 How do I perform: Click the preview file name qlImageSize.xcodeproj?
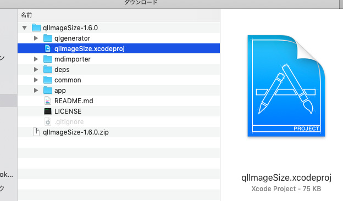click(286, 178)
